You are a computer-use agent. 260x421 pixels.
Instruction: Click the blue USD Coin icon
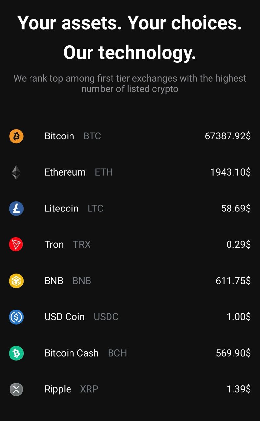[x=16, y=317]
